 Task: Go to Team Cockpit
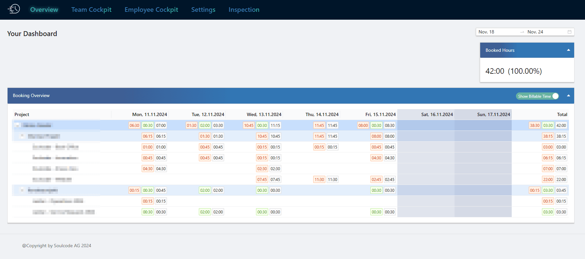tap(91, 10)
